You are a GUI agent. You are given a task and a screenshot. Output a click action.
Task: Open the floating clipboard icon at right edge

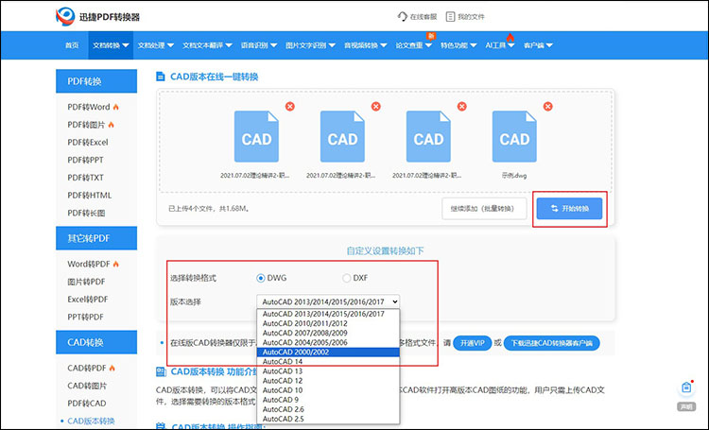[x=686, y=387]
